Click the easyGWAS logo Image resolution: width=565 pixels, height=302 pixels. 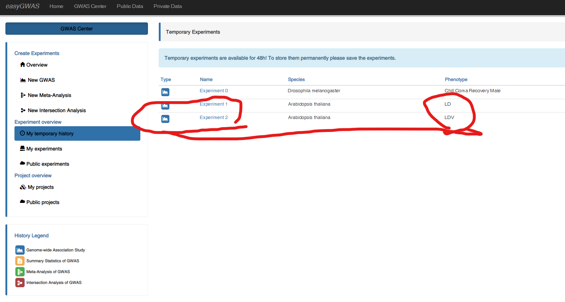click(22, 6)
